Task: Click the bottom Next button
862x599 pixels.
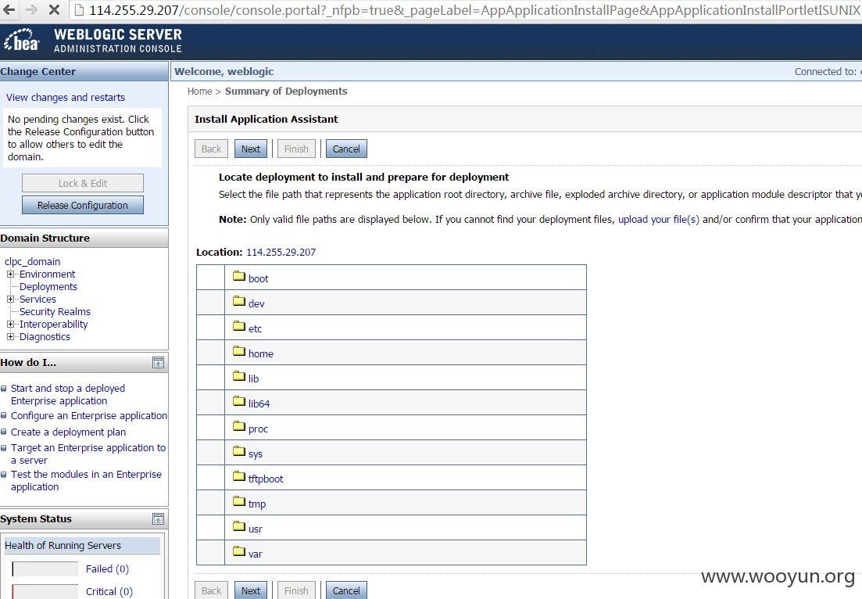Action: pos(251,590)
